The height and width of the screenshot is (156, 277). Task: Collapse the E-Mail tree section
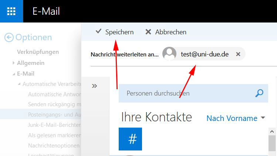pos(14,74)
